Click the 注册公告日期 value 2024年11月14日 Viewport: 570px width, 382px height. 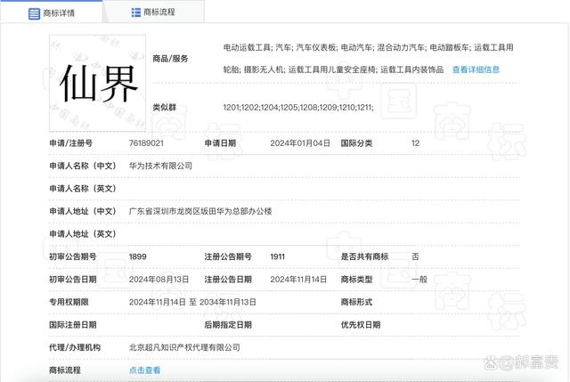(300, 279)
